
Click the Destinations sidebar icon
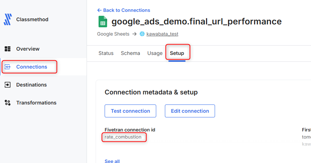[x=8, y=85]
